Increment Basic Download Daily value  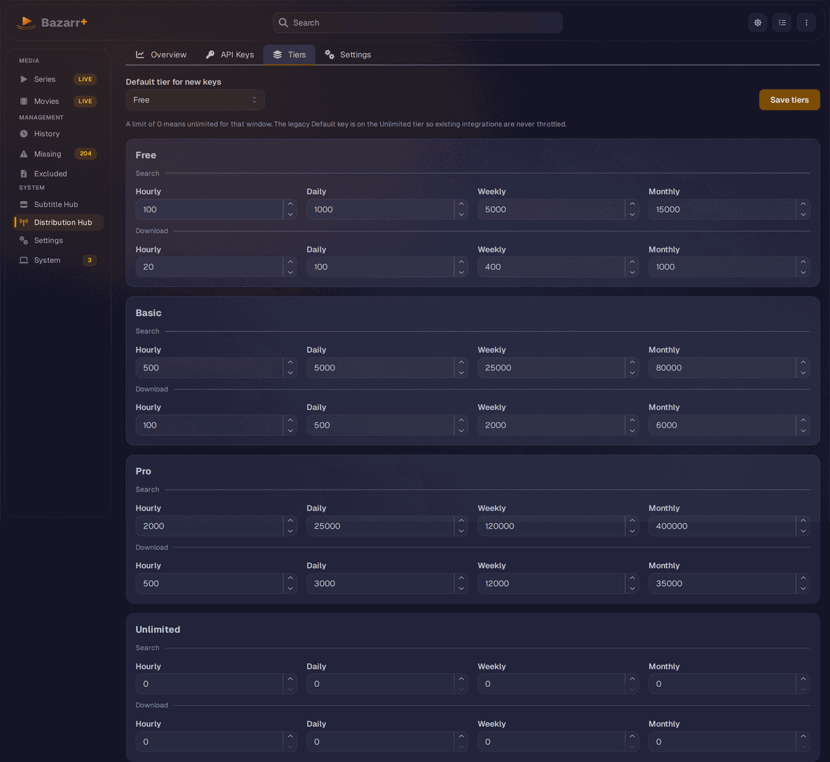click(x=461, y=420)
